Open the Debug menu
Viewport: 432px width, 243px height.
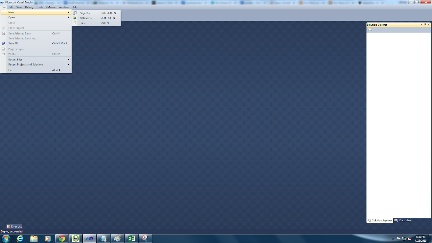[29, 7]
